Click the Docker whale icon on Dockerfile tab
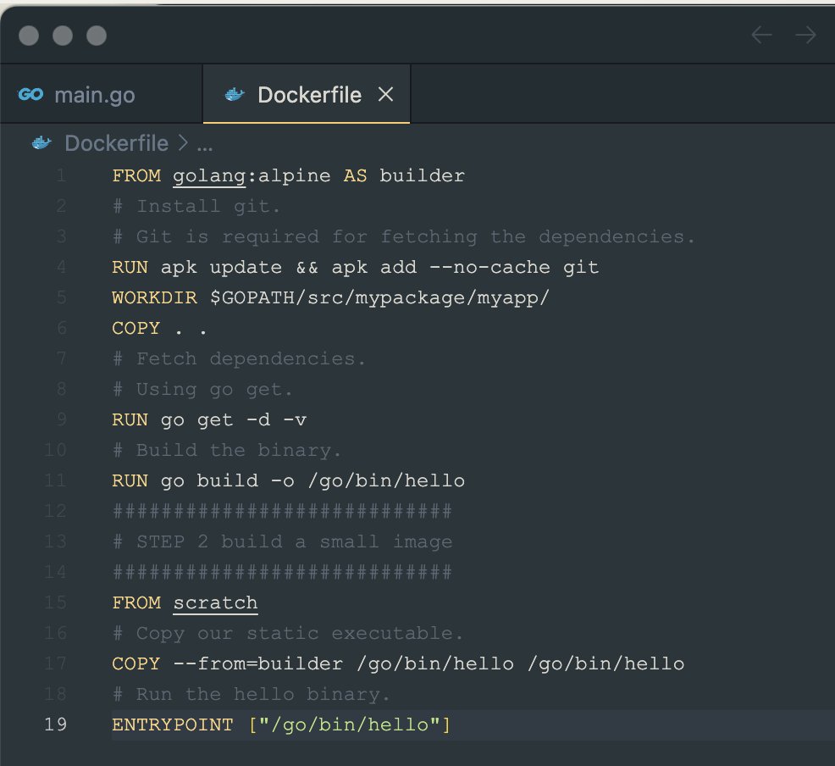This screenshot has height=766, width=835. click(x=235, y=95)
